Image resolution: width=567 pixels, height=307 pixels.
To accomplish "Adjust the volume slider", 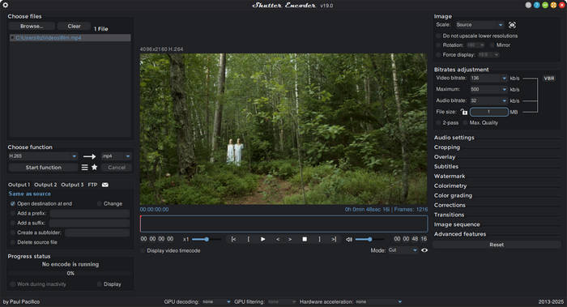I will [x=369, y=240].
